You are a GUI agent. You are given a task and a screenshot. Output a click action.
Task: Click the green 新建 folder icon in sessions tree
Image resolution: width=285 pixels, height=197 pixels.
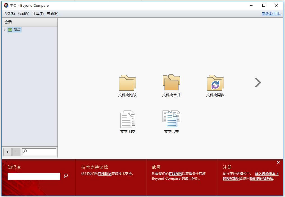(10, 30)
